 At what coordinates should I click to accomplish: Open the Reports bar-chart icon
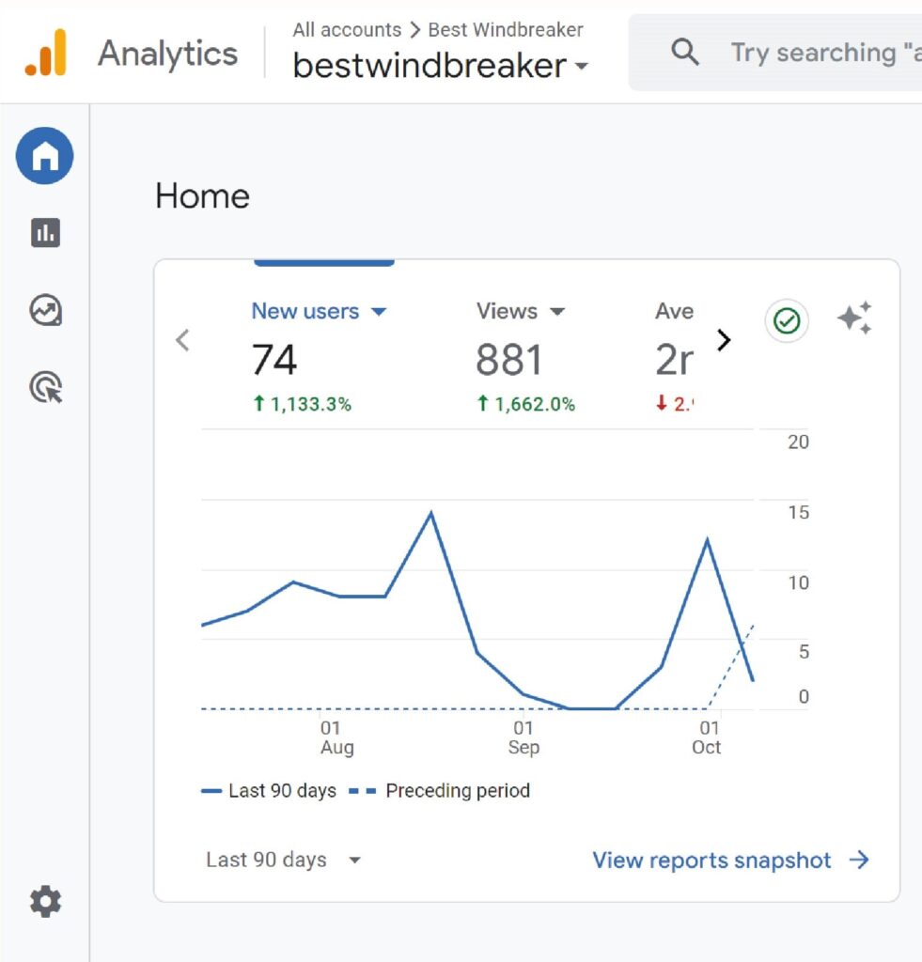pos(45,233)
